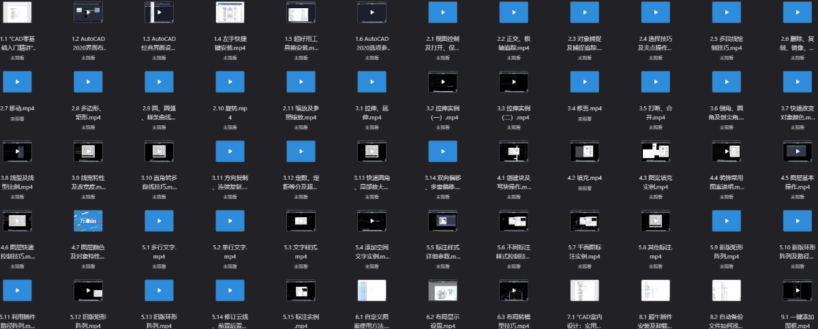
Task: Select the 4.7 图层颜色 video thumbnail
Action: [88, 221]
